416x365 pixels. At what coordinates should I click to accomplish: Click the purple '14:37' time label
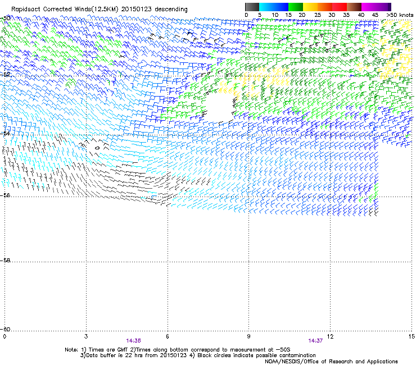(315, 341)
